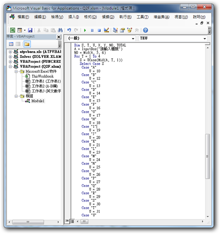Click the Paste clipboard icon

53,30
